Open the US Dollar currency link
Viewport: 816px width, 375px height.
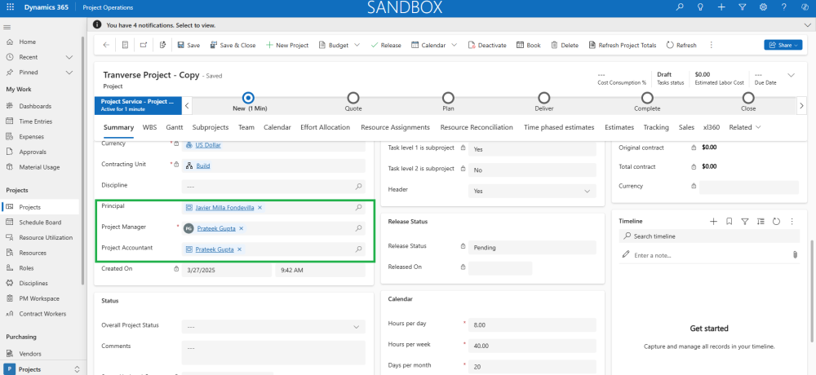click(x=208, y=145)
